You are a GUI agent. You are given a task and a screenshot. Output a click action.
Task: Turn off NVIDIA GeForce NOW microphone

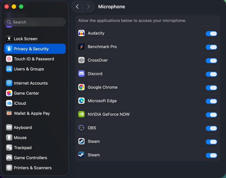pyautogui.click(x=211, y=115)
